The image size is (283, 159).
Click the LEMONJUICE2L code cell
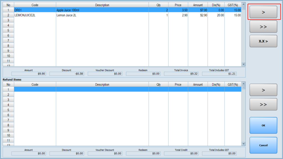(35, 15)
